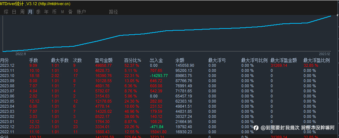The width and height of the screenshot is (339, 138).
Task: Click balance value 145058.90
Action: [x=185, y=65]
